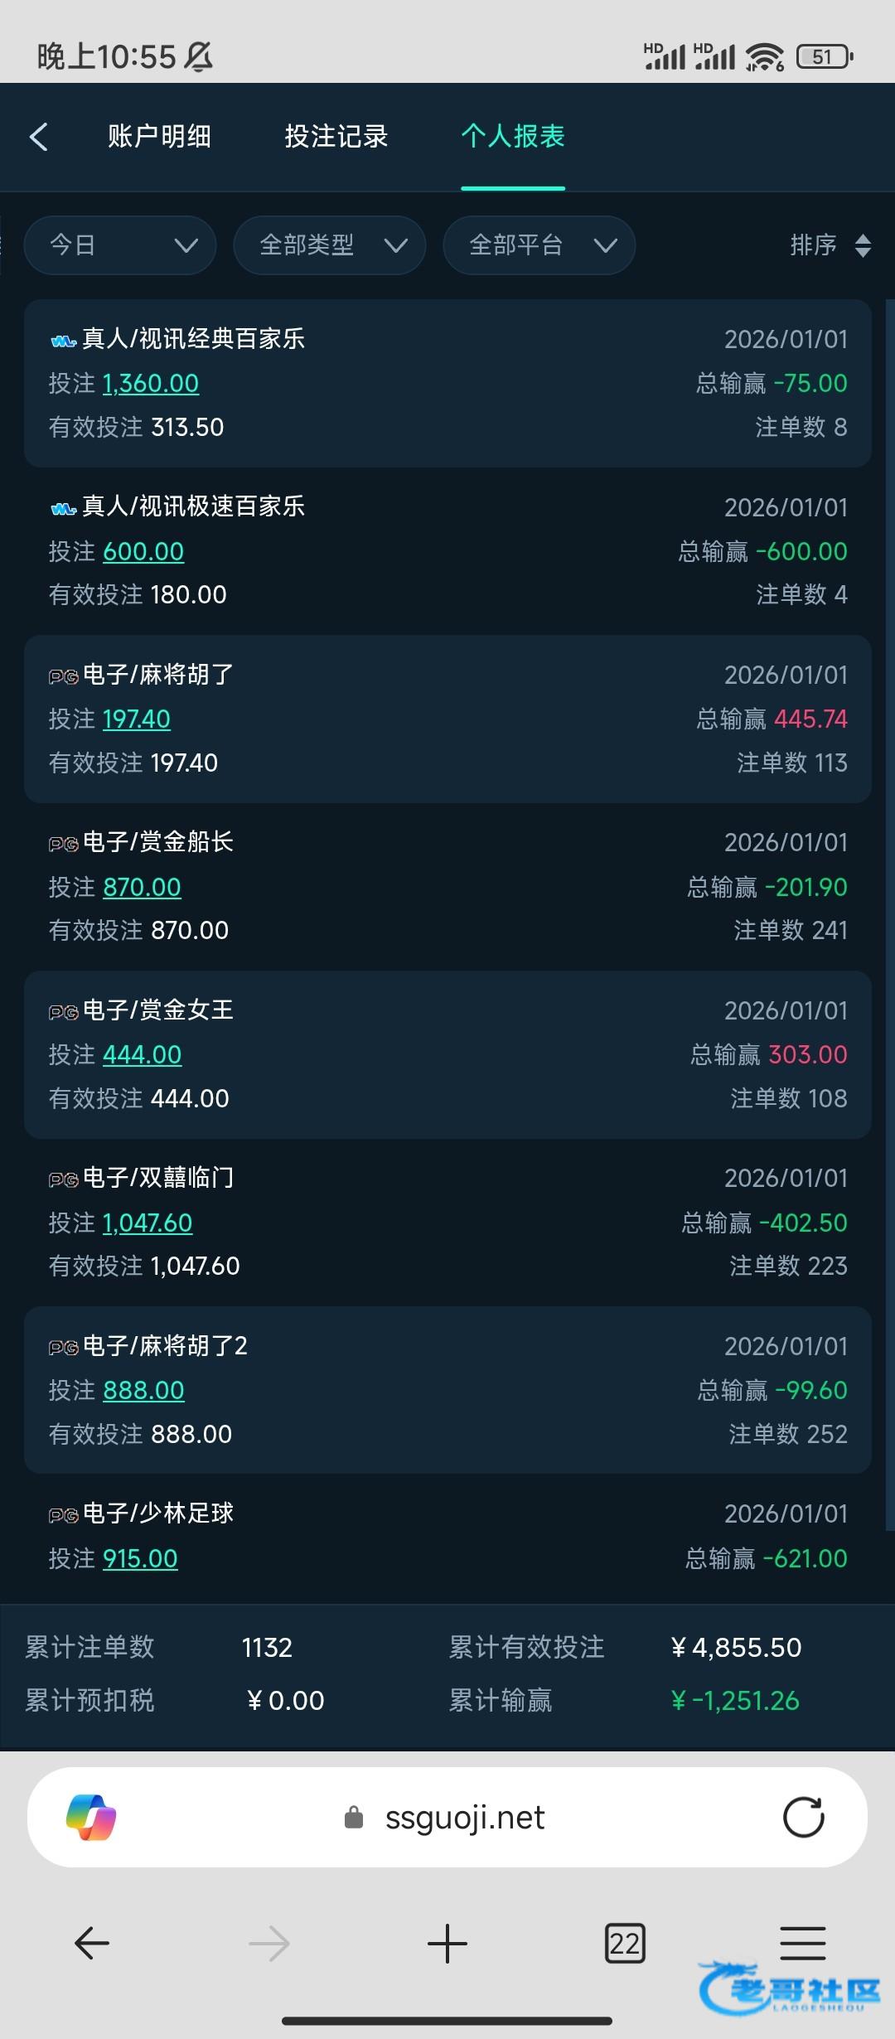Tap the back arrow in the header

tap(39, 137)
